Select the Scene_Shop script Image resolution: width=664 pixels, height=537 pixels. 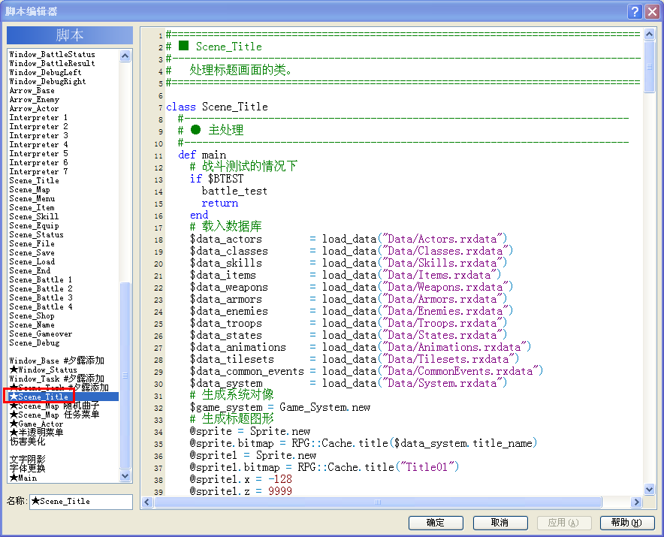(32, 316)
